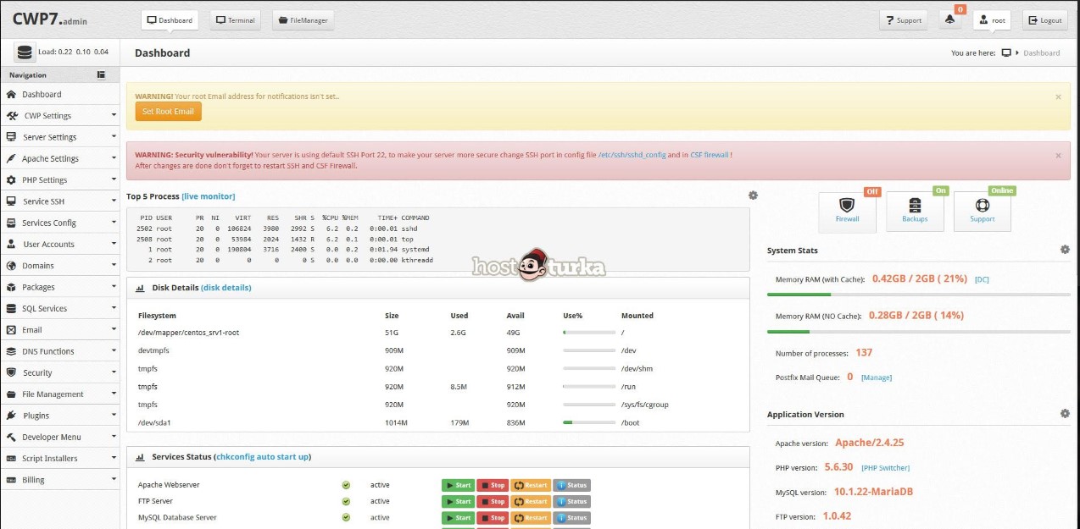Click the notification bell icon

click(x=950, y=20)
